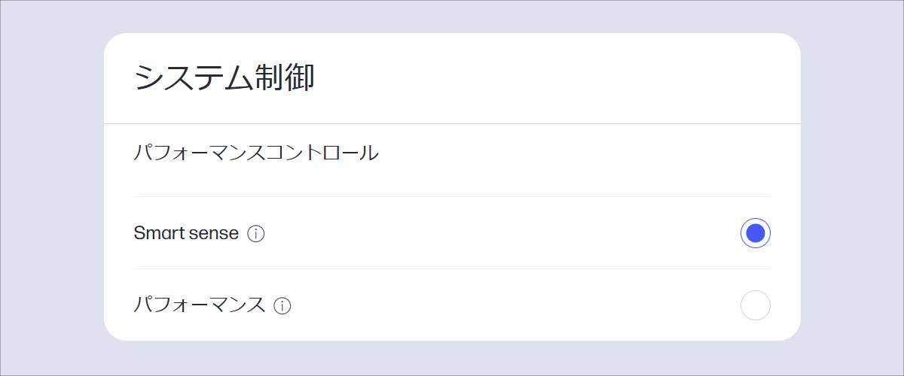Choose the empty unselected radio circle
The image size is (904, 376).
tap(755, 305)
